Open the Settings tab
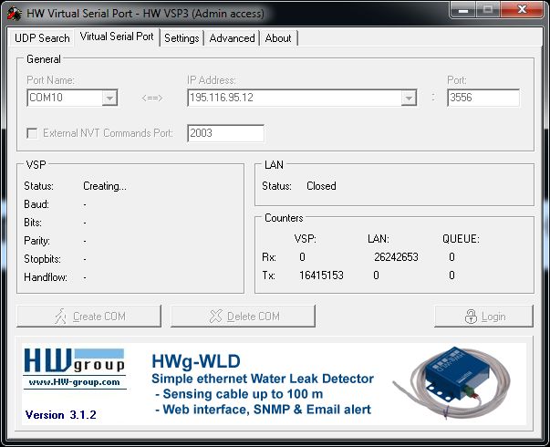Screen dimensions: 550x447 click(x=182, y=38)
